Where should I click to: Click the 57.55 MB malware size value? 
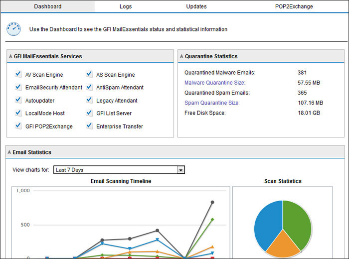pos(309,83)
